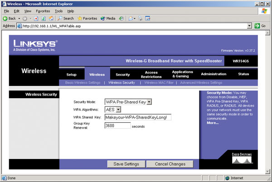This screenshot has width=272, height=182.
Task: Click the Refresh page icon
Action: click(44, 19)
